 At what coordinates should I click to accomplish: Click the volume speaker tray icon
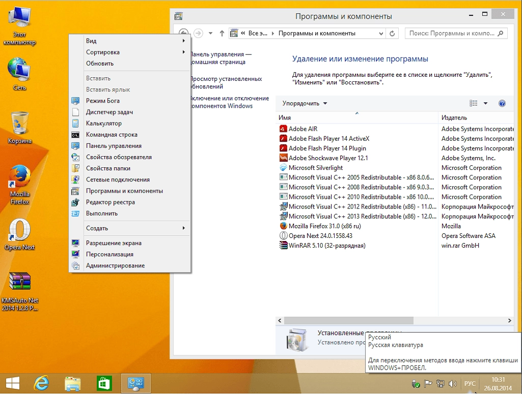[x=452, y=384]
